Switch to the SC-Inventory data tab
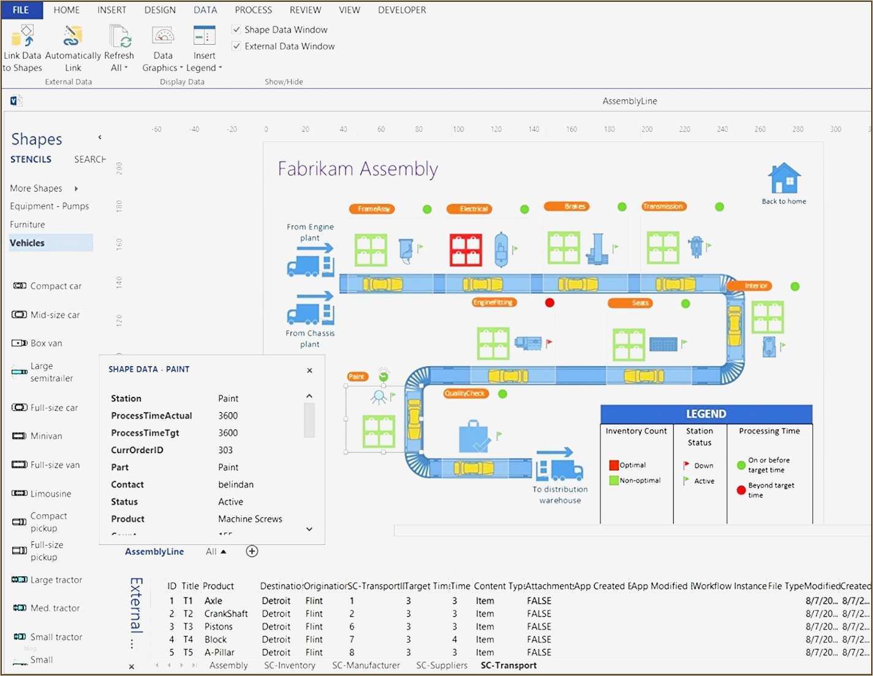The height and width of the screenshot is (676, 873). (x=290, y=666)
